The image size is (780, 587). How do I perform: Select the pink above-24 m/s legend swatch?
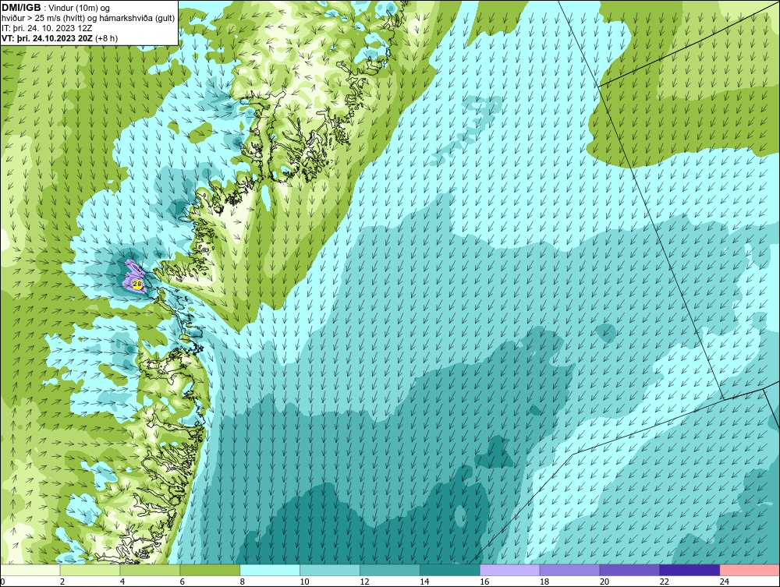pyautogui.click(x=750, y=570)
